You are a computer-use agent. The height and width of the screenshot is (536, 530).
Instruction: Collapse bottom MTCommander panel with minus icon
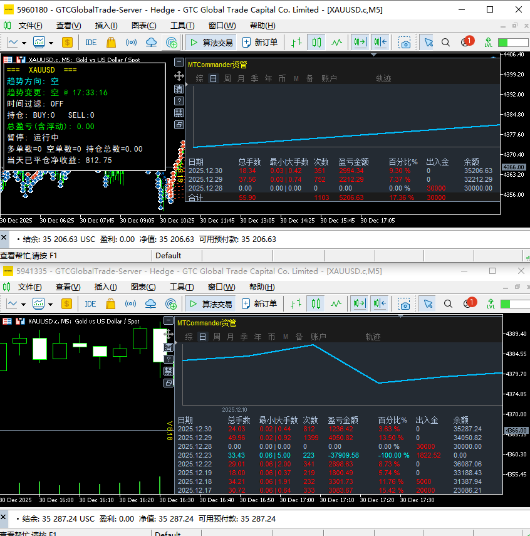pos(169,320)
